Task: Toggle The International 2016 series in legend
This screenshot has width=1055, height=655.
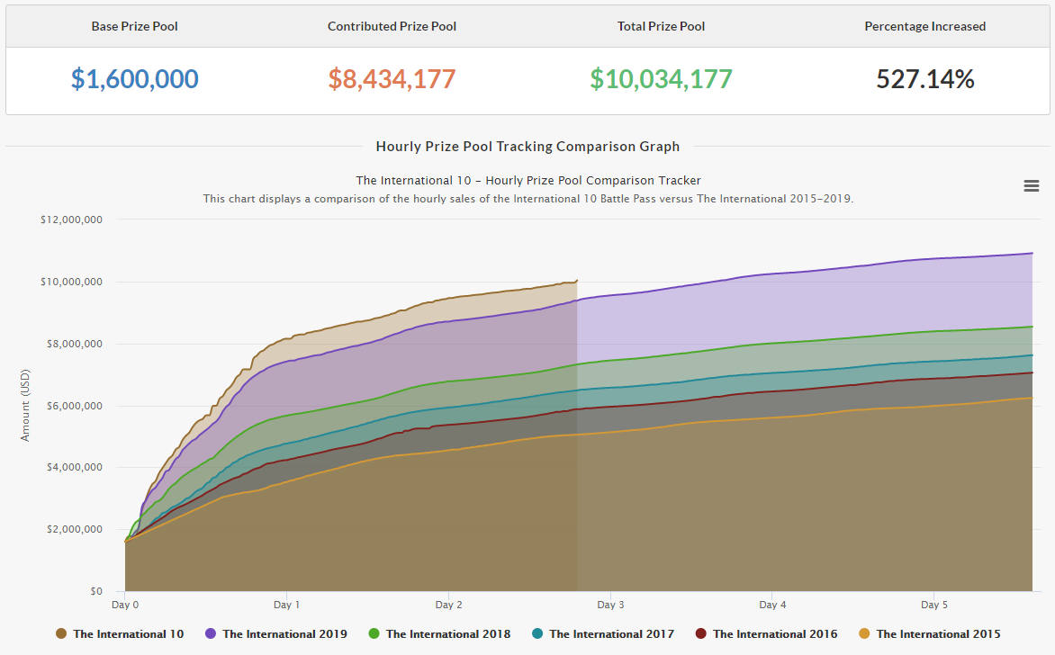Action: coord(766,634)
